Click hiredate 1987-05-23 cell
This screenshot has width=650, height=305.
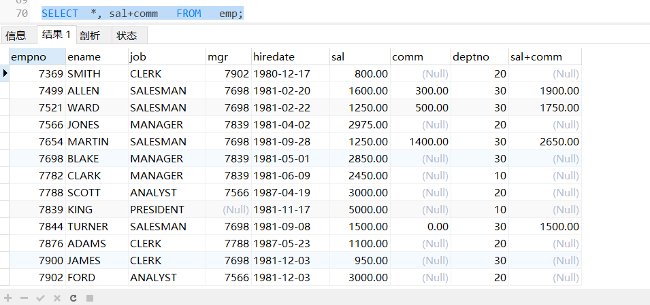pyautogui.click(x=291, y=243)
